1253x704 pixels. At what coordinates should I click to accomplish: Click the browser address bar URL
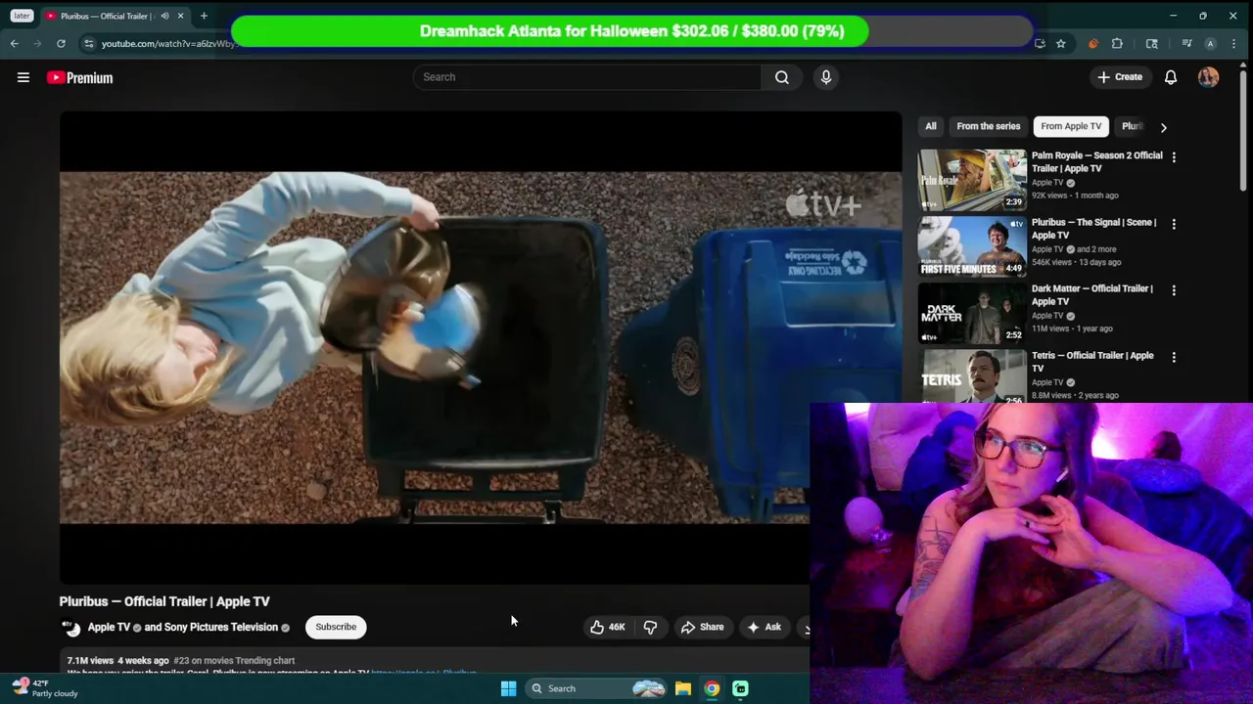pyautogui.click(x=168, y=43)
